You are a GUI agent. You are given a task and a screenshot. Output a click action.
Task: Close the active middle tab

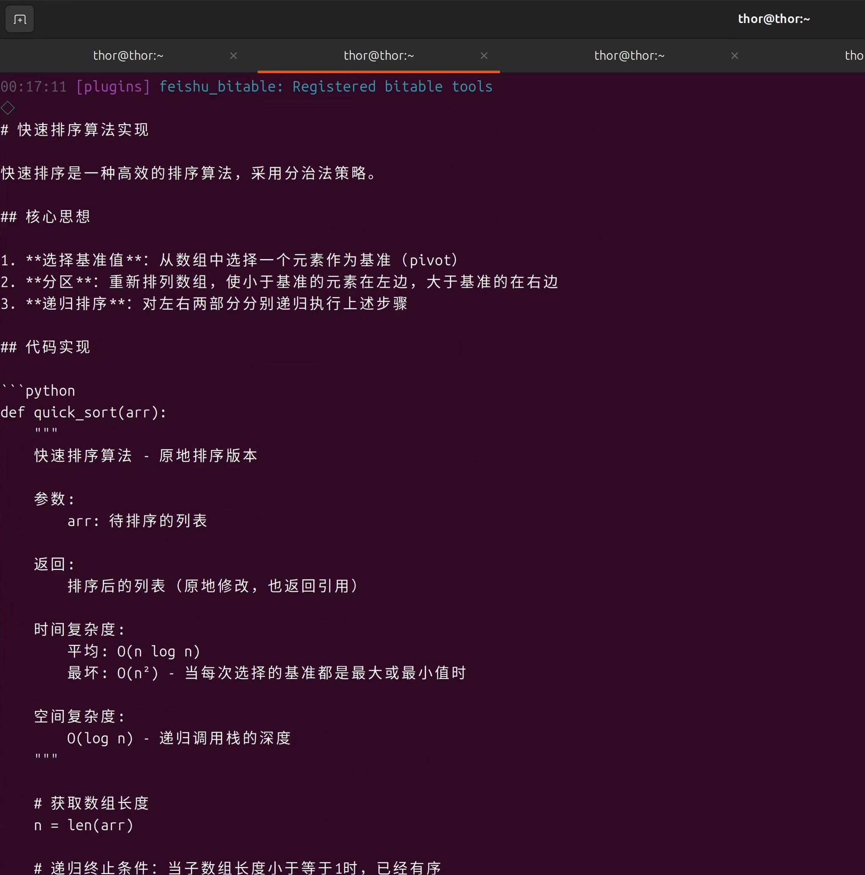pos(484,56)
